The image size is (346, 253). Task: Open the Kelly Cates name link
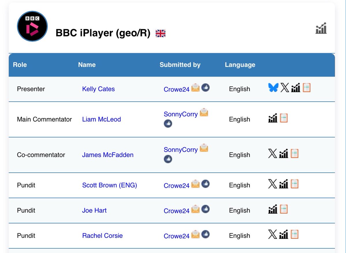coord(98,89)
